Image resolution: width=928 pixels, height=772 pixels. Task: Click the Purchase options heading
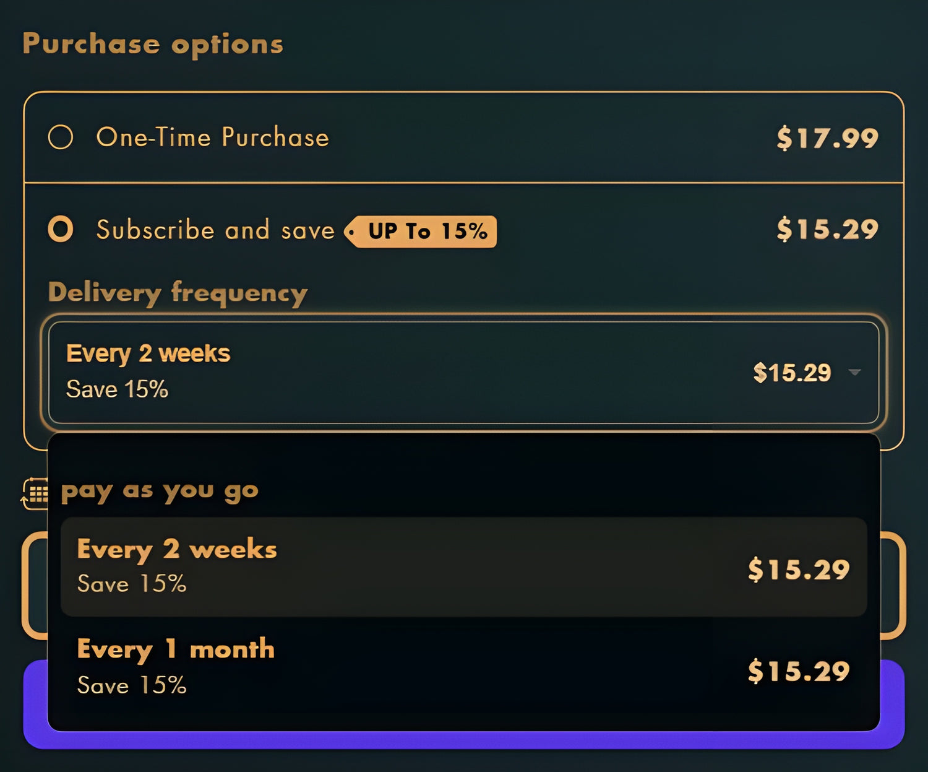(x=153, y=44)
